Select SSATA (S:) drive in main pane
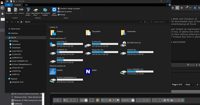This screenshot has width=200, height=105. (66, 60)
